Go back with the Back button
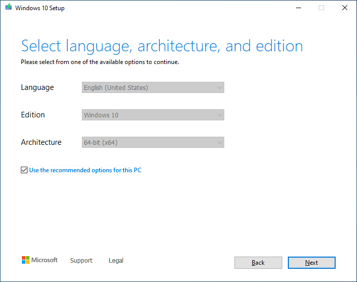357x282 pixels. pyautogui.click(x=258, y=263)
